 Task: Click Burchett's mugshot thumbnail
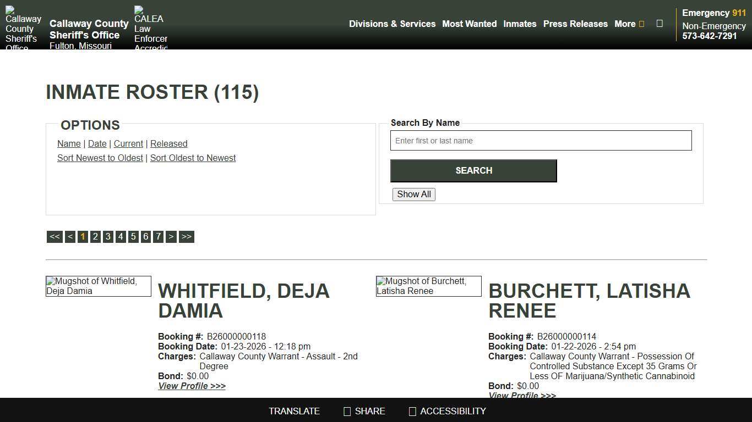pyautogui.click(x=429, y=286)
